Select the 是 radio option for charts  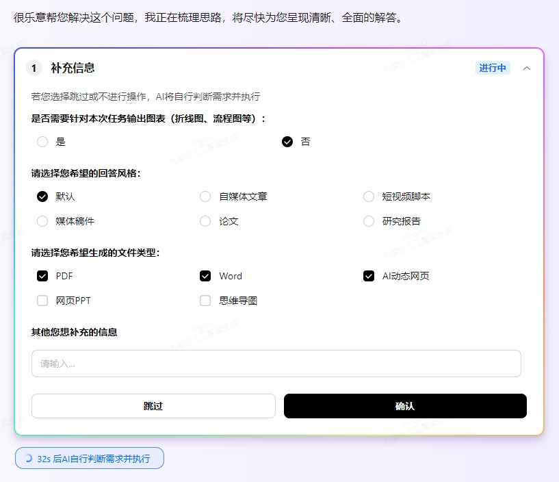42,142
